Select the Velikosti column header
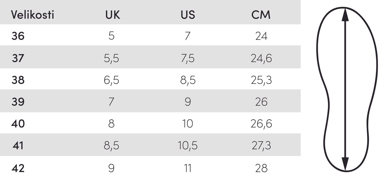Image resolution: width=391 pixels, height=179 pixels. (33, 15)
